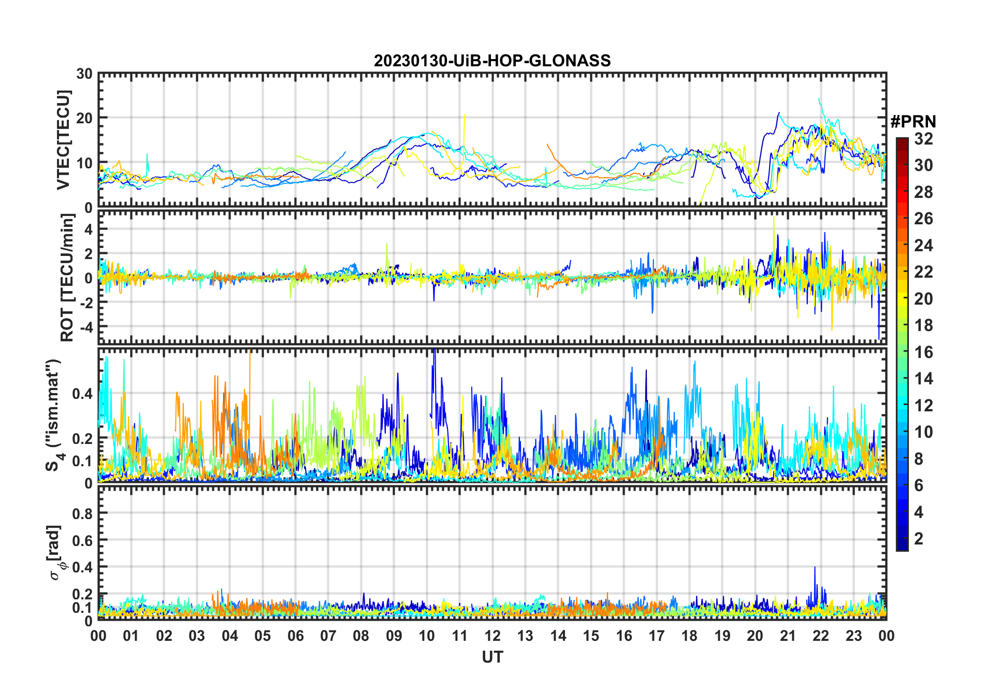
Task: Click x-axis tick label 12
Action: pyautogui.click(x=492, y=636)
